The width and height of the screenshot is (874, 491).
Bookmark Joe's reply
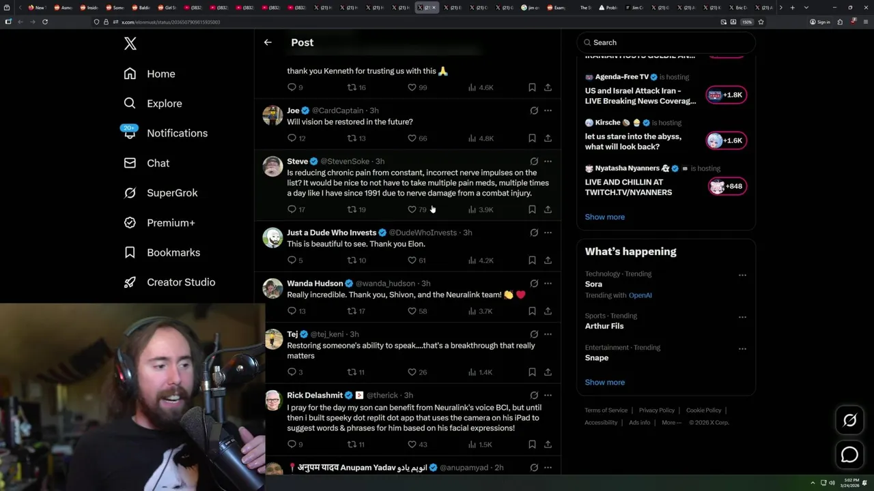coord(532,138)
